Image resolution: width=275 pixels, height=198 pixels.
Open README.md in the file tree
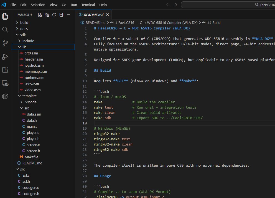coord(32,163)
